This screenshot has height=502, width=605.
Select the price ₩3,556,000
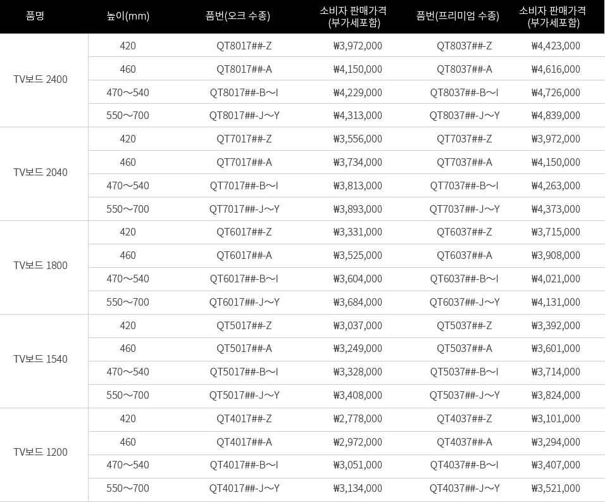click(x=358, y=139)
